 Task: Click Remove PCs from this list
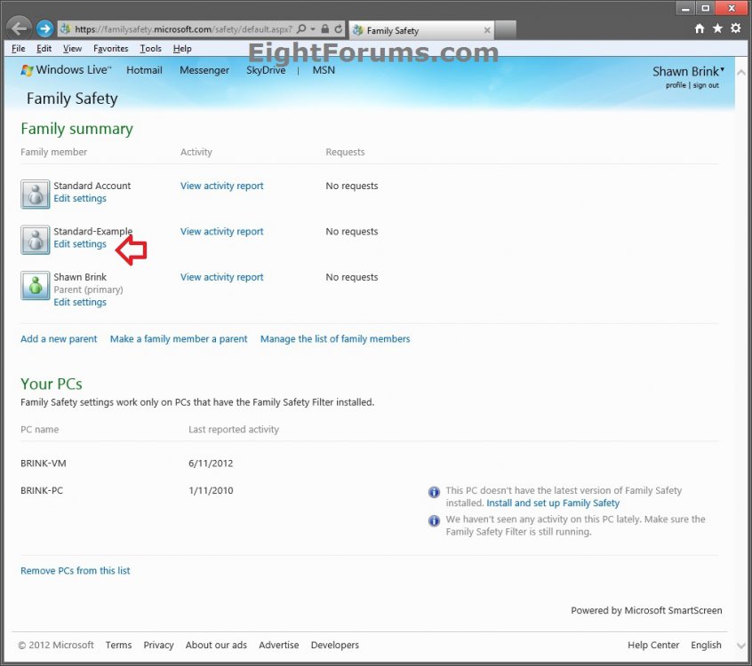(75, 570)
